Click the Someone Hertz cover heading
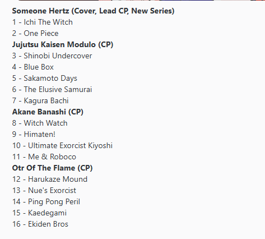 click(93, 11)
